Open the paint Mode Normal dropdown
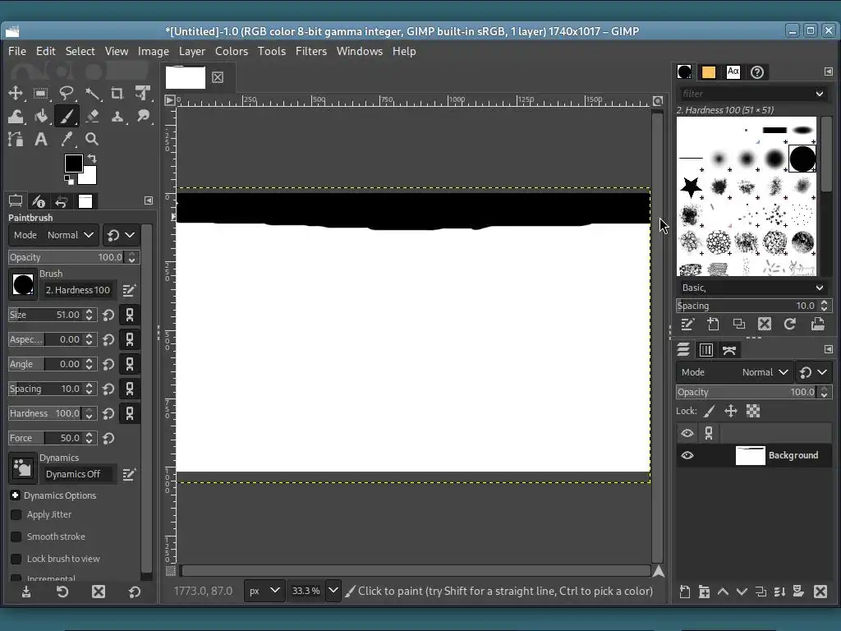 point(53,235)
